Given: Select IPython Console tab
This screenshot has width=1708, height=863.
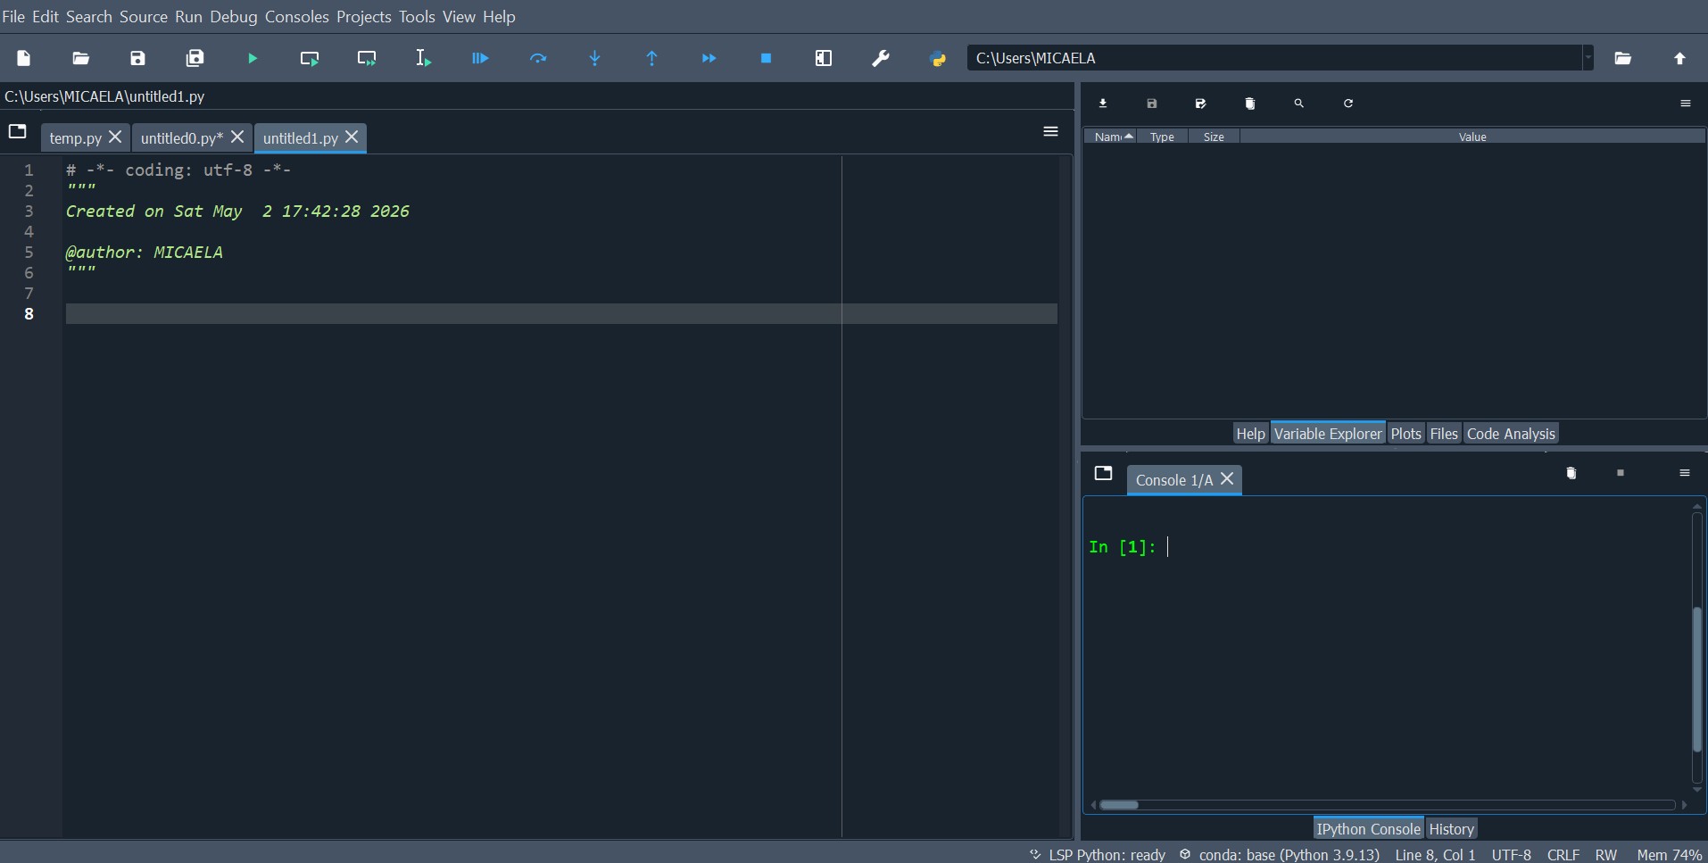Looking at the screenshot, I should click(1368, 829).
